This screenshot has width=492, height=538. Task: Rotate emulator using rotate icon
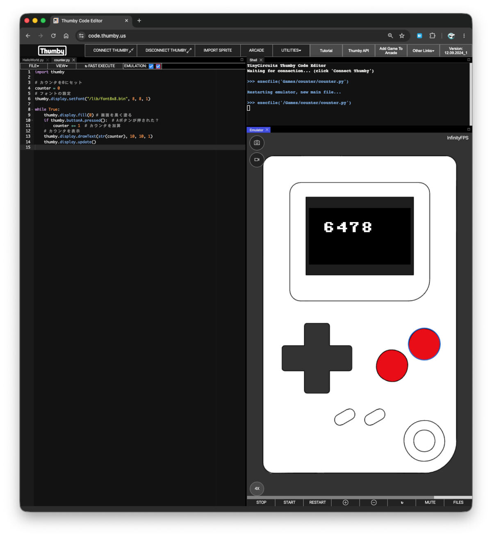[402, 503]
